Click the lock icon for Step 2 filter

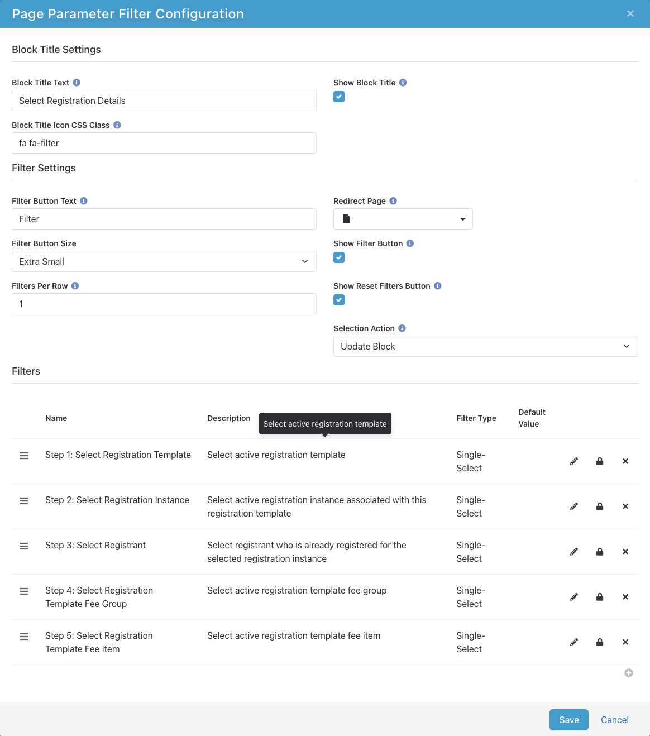[599, 506]
